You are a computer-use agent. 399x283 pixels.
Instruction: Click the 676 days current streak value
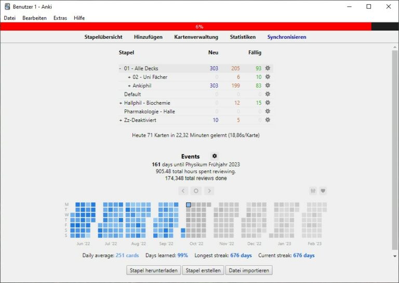click(304, 256)
